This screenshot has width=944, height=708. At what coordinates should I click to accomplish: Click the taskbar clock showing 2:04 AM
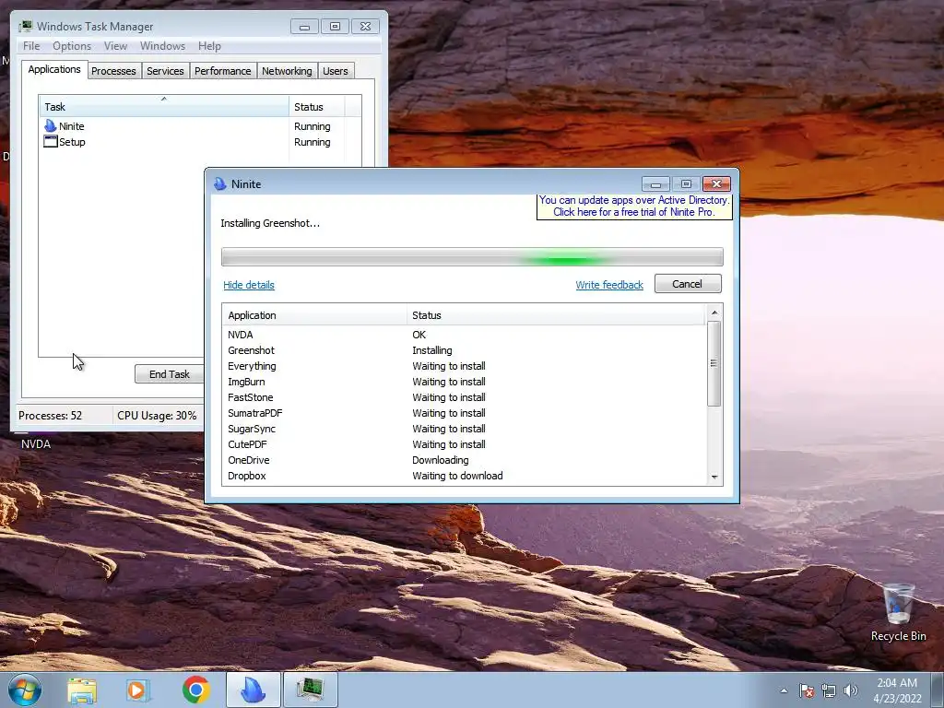click(897, 690)
